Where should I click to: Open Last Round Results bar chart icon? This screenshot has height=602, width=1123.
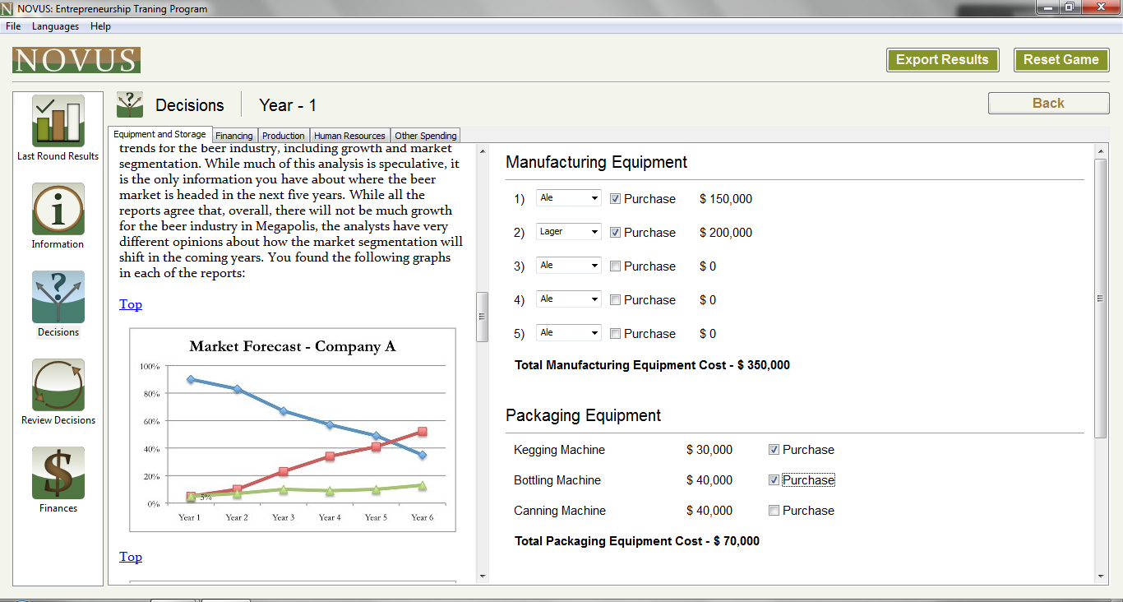click(58, 121)
